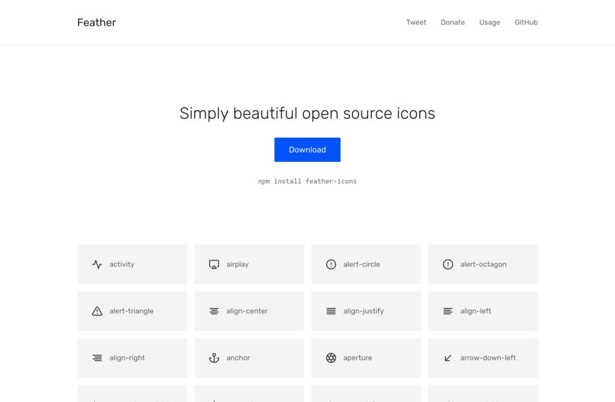Click the Feather logo title
The height and width of the screenshot is (402, 615).
(x=96, y=22)
